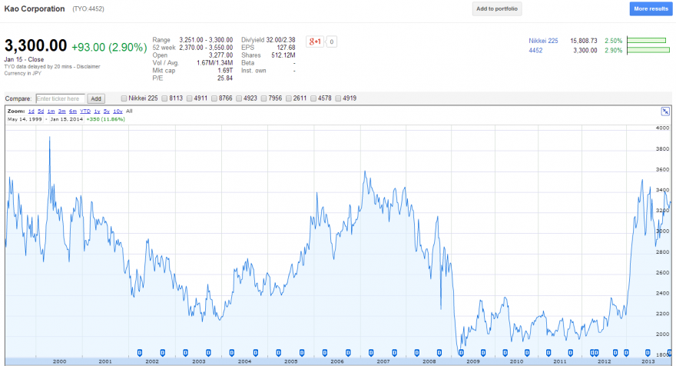Set chart zoom to 1d
The image size is (676, 366).
[31, 111]
